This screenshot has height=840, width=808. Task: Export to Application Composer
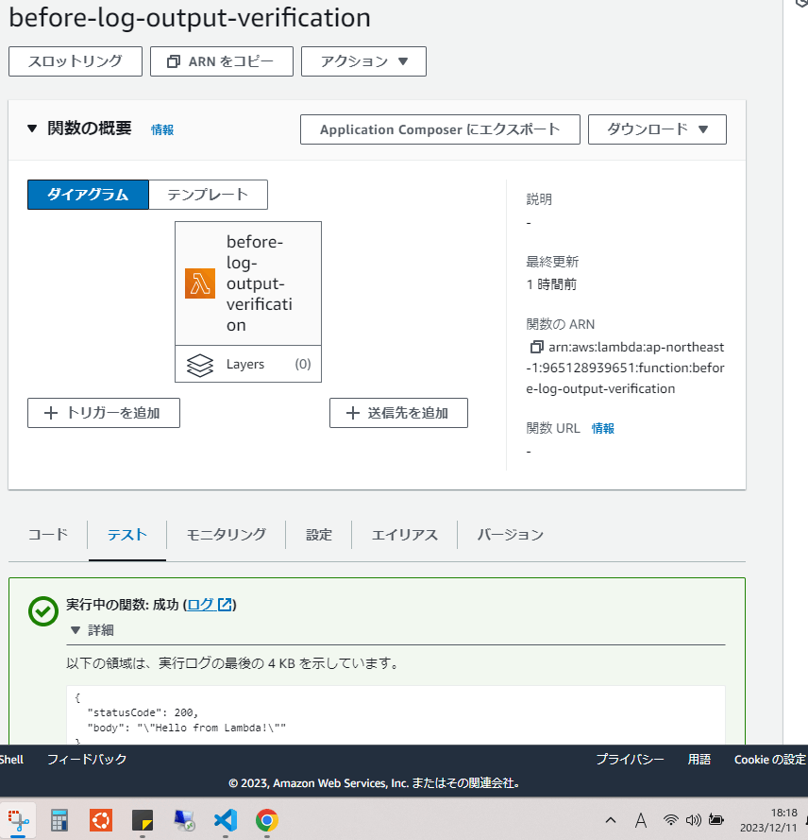click(x=440, y=129)
